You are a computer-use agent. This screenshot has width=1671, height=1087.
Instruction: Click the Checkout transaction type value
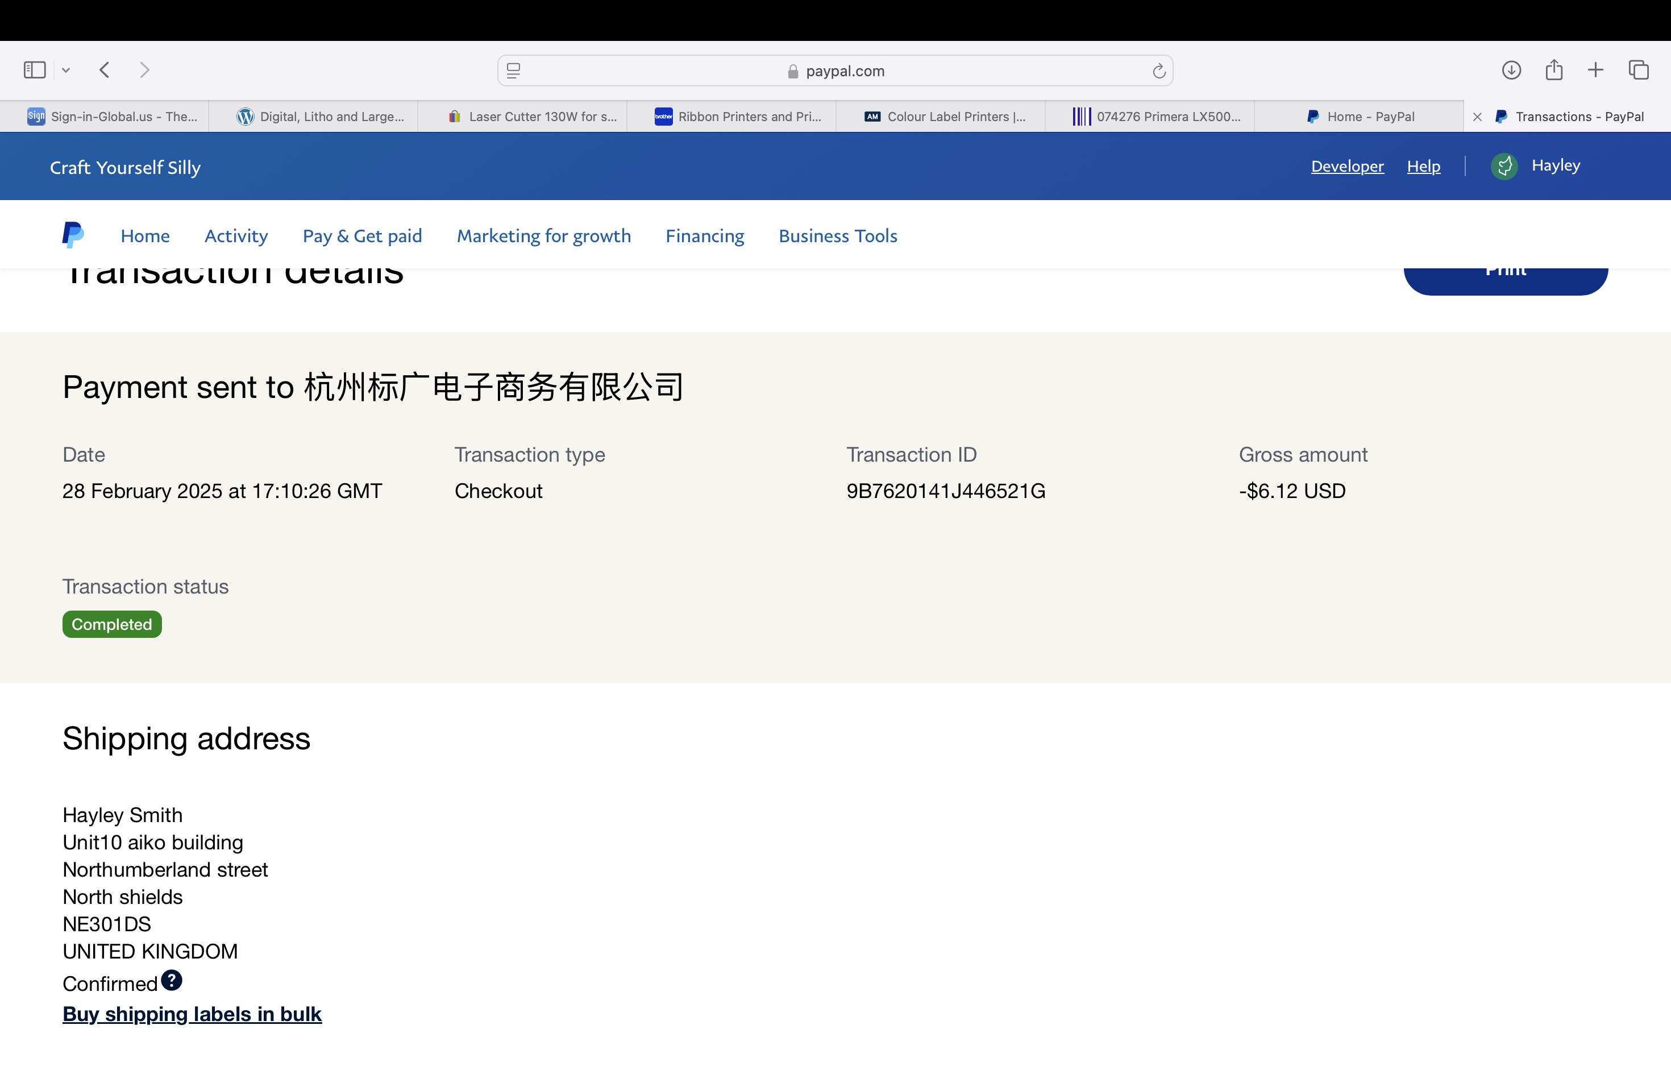click(498, 491)
